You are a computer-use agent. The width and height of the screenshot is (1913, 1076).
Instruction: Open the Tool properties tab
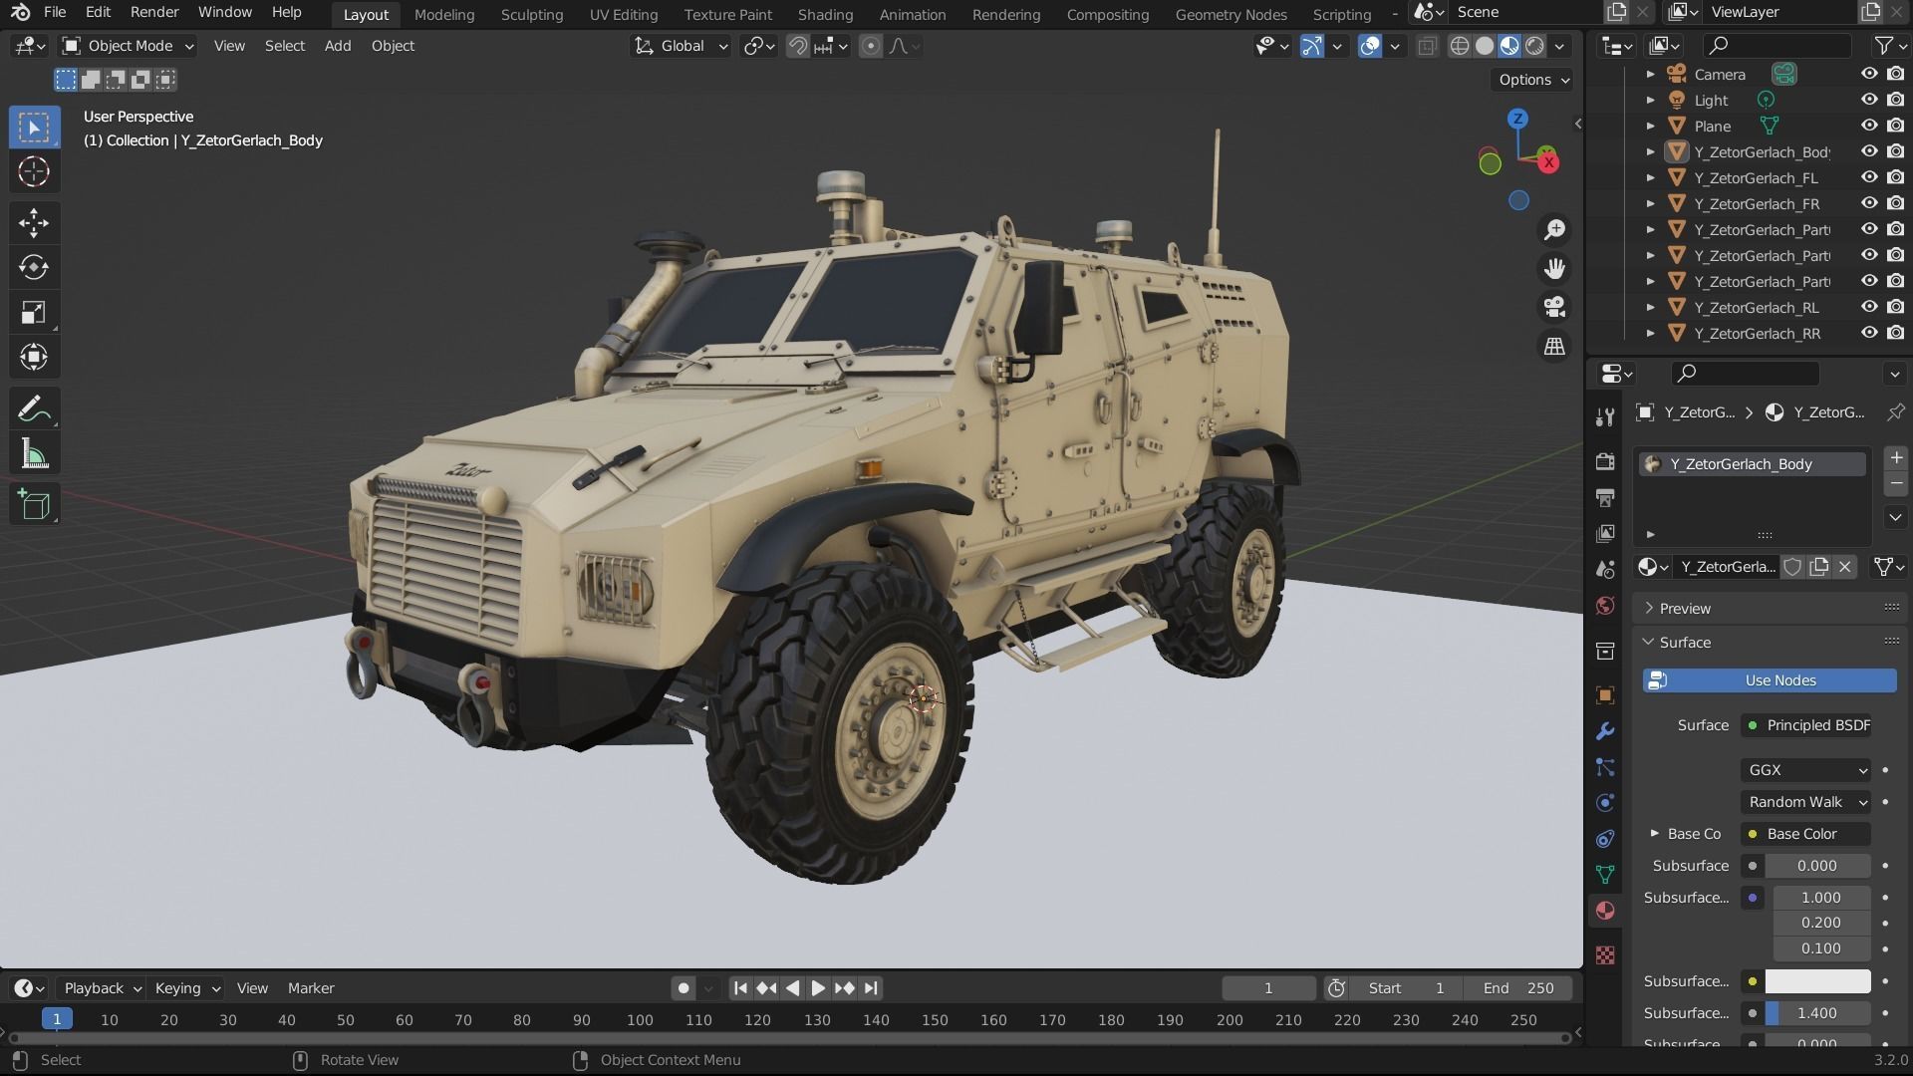coord(1605,416)
